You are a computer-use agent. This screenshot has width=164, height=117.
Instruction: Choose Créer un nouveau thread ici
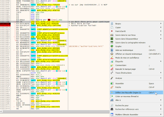coord(137,96)
